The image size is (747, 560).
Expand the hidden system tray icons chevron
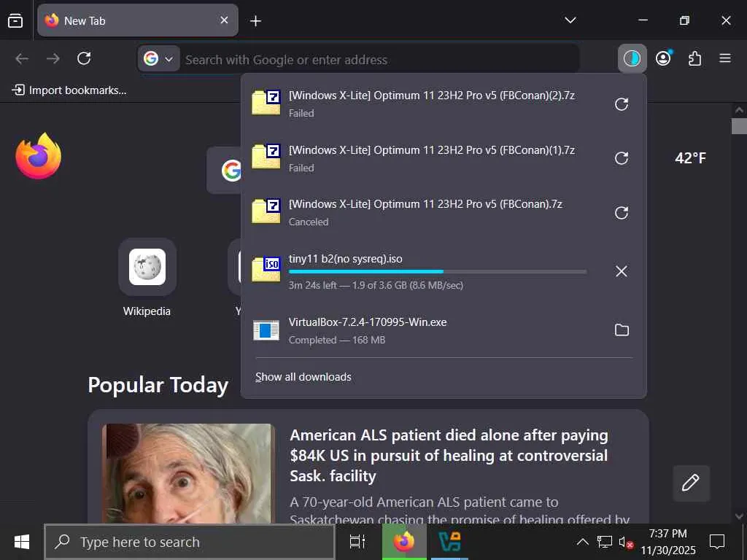coord(582,542)
